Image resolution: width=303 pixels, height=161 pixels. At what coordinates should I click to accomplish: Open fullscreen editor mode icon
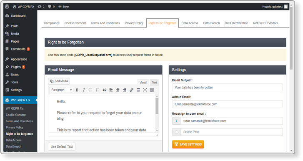[x=145, y=90]
